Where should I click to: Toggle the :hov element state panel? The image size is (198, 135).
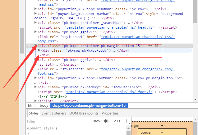point(96,121)
